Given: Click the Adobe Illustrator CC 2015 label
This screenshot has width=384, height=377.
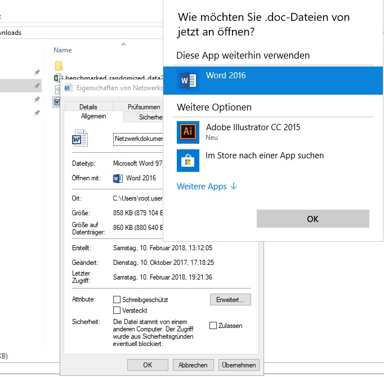Looking at the screenshot, I should [x=253, y=127].
